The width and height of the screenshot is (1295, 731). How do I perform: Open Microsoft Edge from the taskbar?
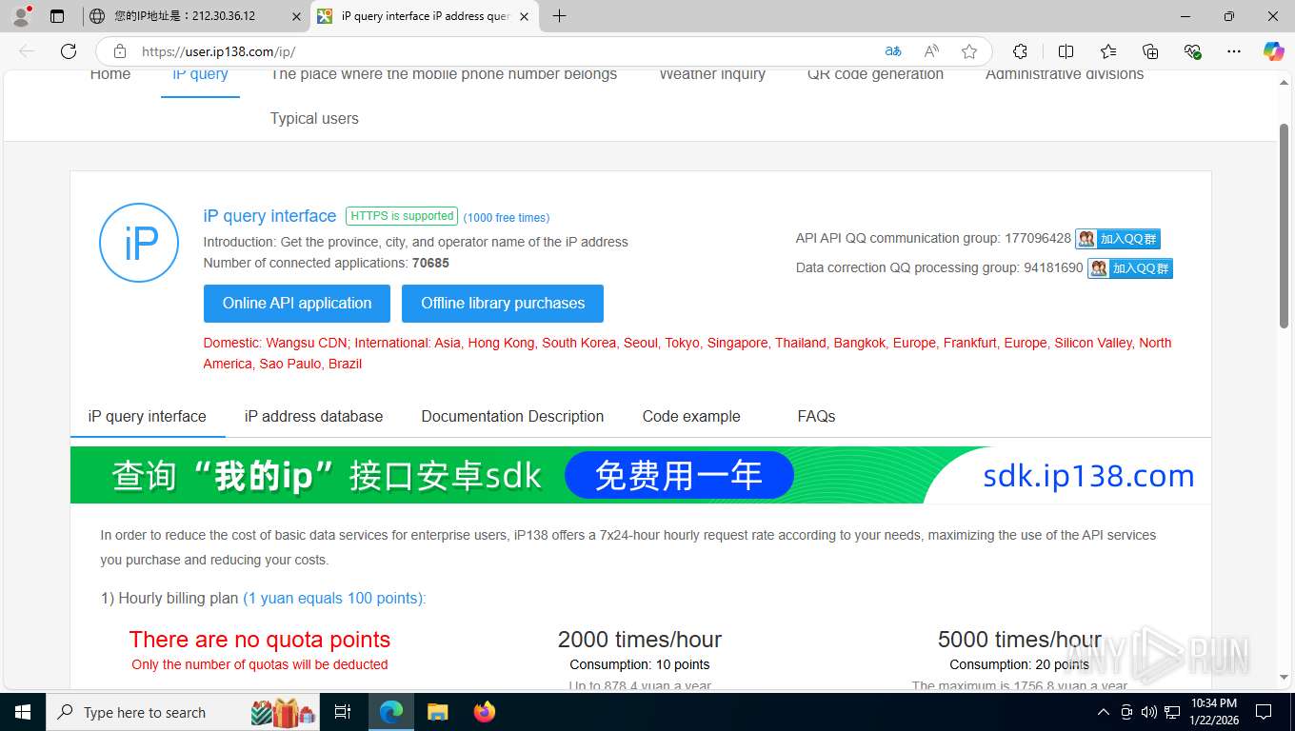tap(391, 712)
